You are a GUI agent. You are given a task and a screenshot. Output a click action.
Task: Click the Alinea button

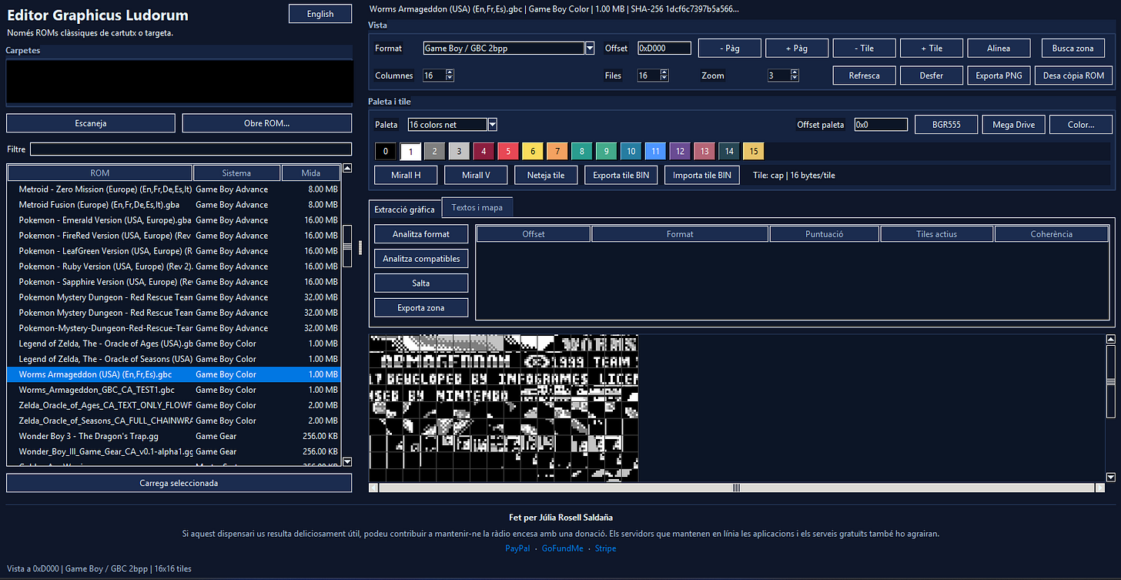coord(999,48)
